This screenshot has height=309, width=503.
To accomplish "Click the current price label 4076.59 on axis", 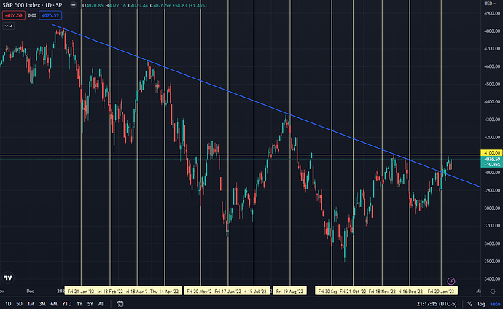I will pos(492,159).
